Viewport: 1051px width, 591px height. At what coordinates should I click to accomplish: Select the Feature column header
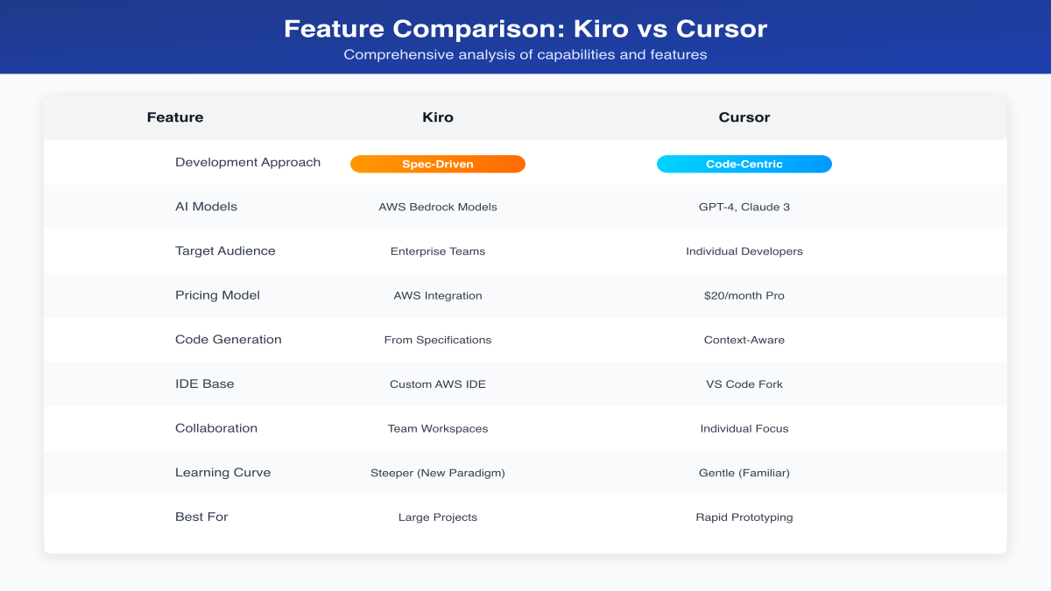(175, 117)
